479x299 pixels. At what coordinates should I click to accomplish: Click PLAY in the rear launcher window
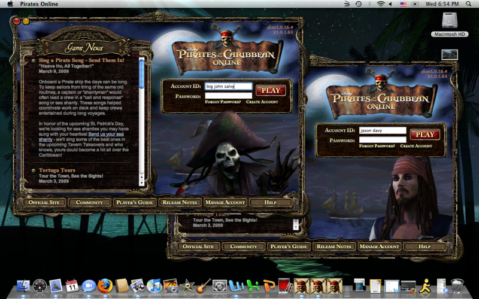(425, 135)
